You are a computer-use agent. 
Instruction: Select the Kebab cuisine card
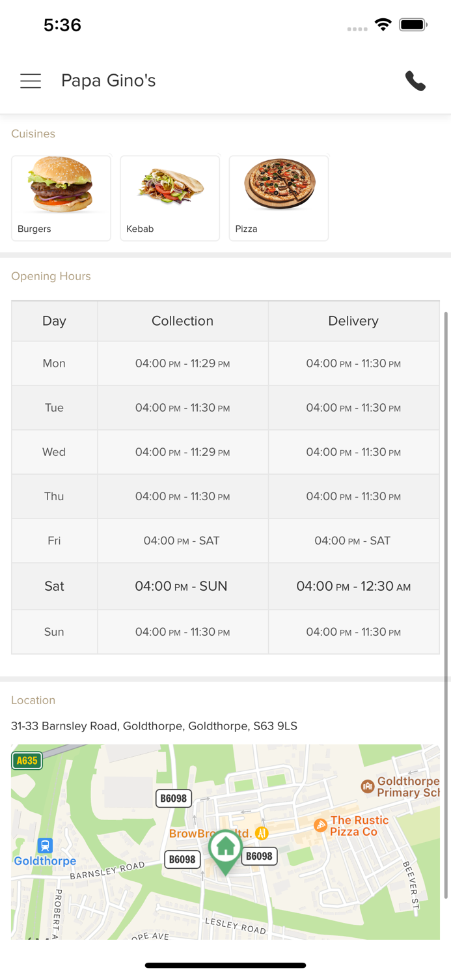pyautogui.click(x=170, y=198)
